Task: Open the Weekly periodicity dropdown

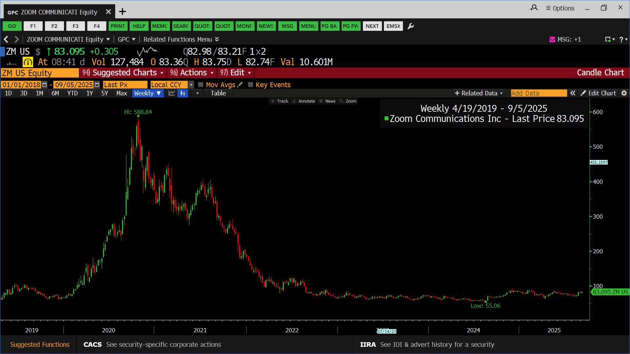Action: 147,93
